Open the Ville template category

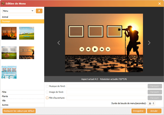pyautogui.click(x=22, y=100)
